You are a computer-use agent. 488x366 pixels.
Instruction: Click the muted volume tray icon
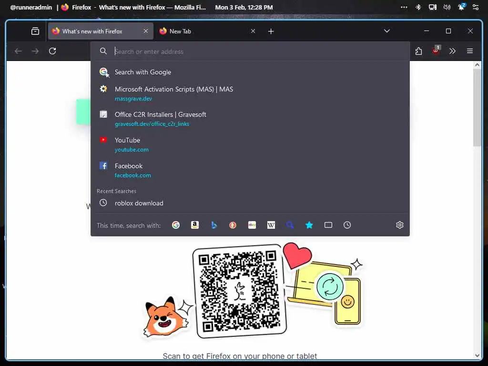[447, 7]
